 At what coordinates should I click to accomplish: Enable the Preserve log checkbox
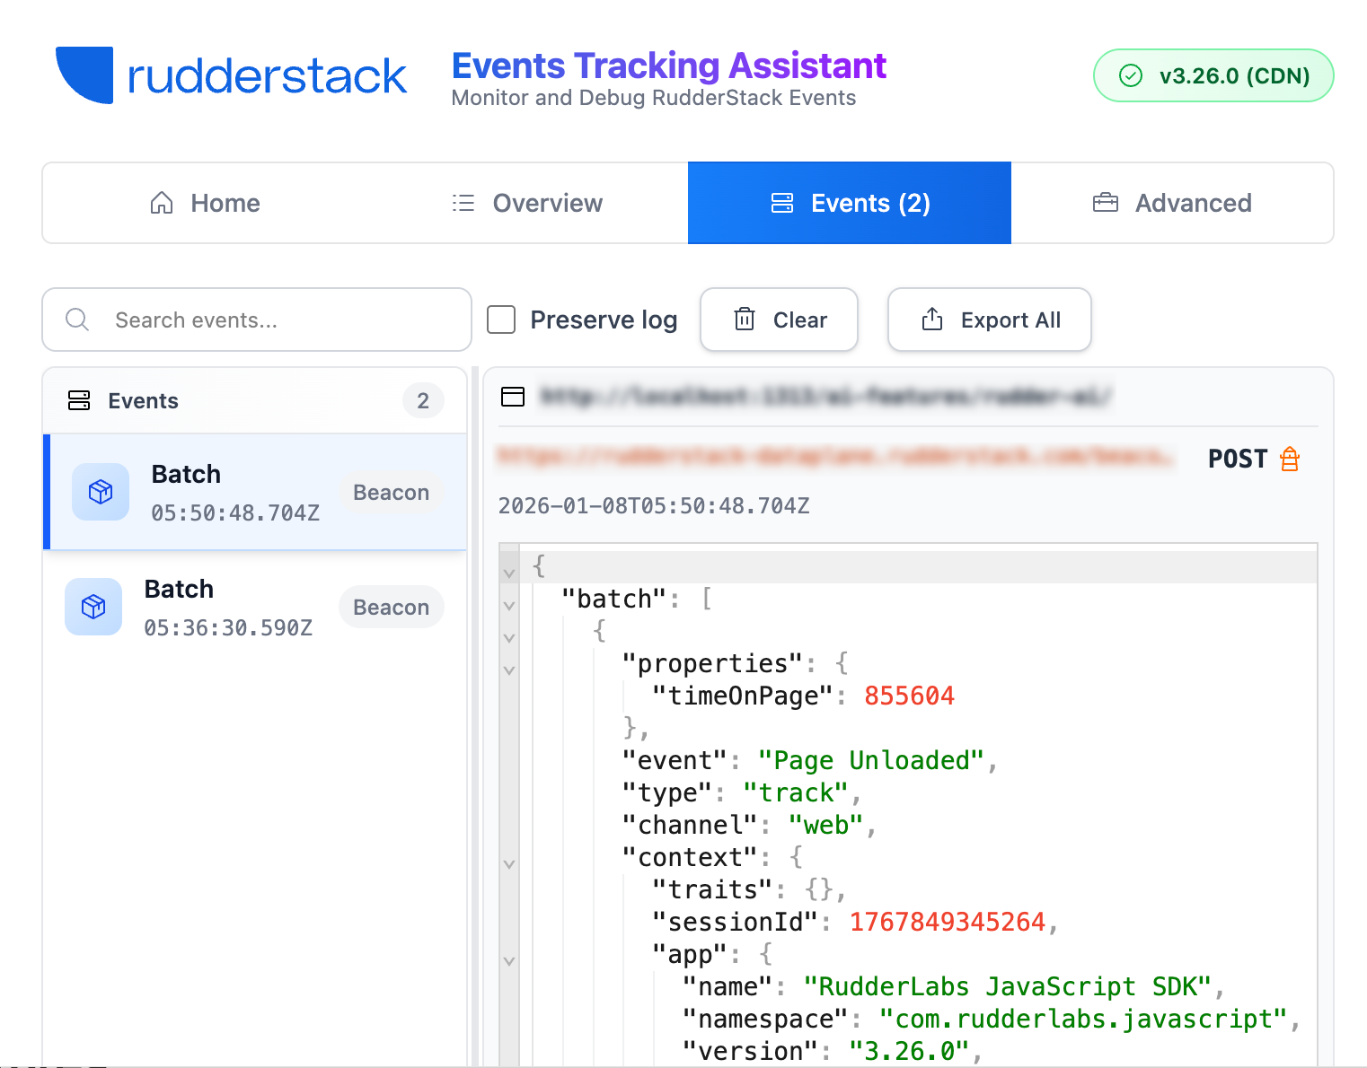501,320
